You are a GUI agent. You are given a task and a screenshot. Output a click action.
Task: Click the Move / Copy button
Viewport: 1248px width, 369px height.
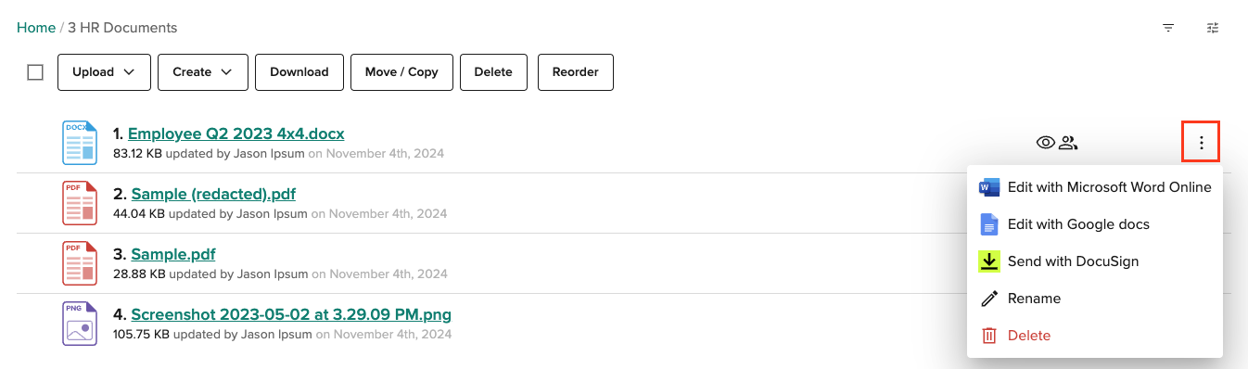click(x=401, y=72)
